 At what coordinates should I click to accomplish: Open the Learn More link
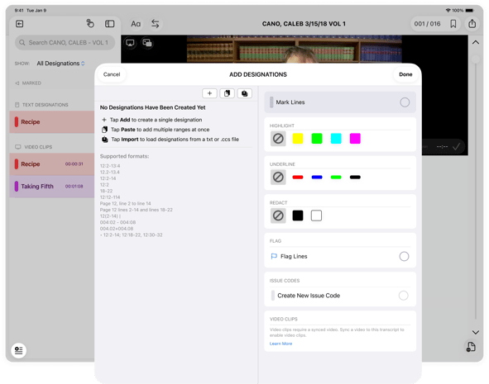[280, 344]
